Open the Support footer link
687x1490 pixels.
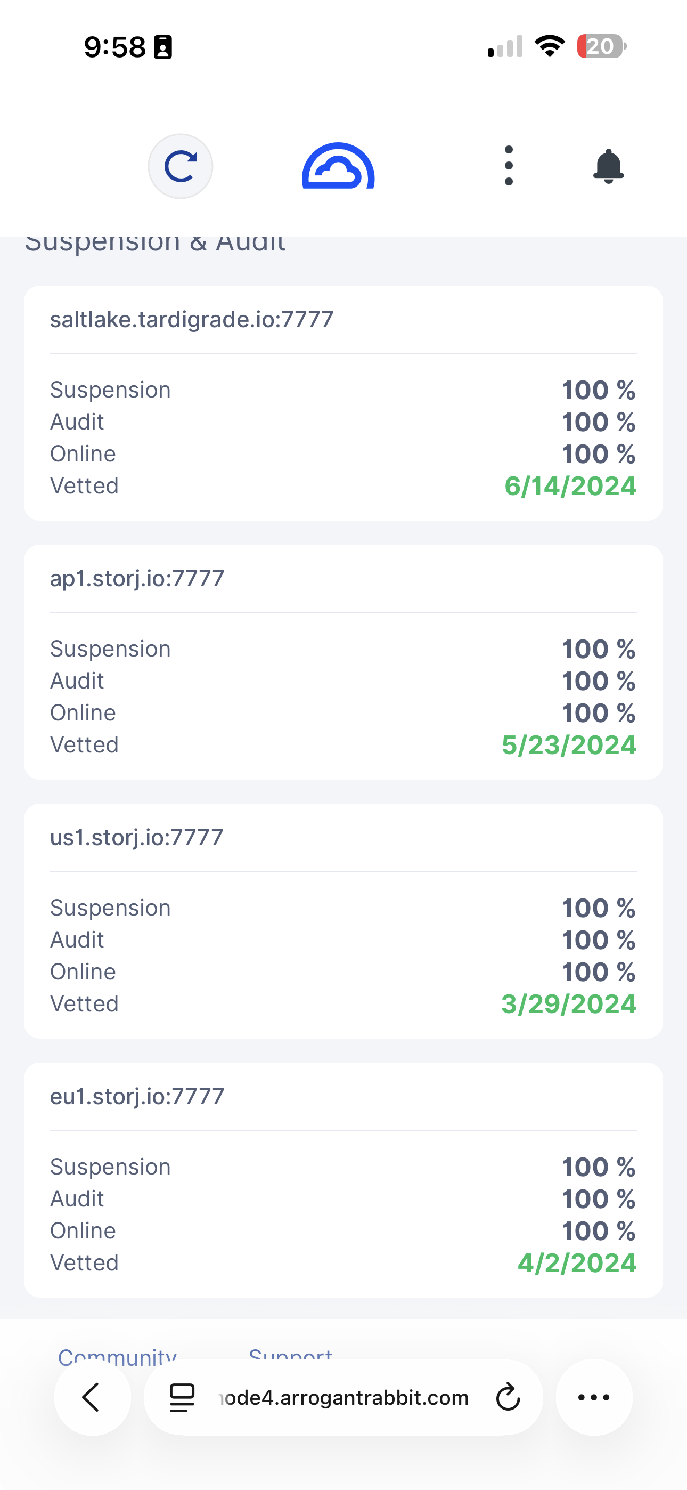(290, 1355)
